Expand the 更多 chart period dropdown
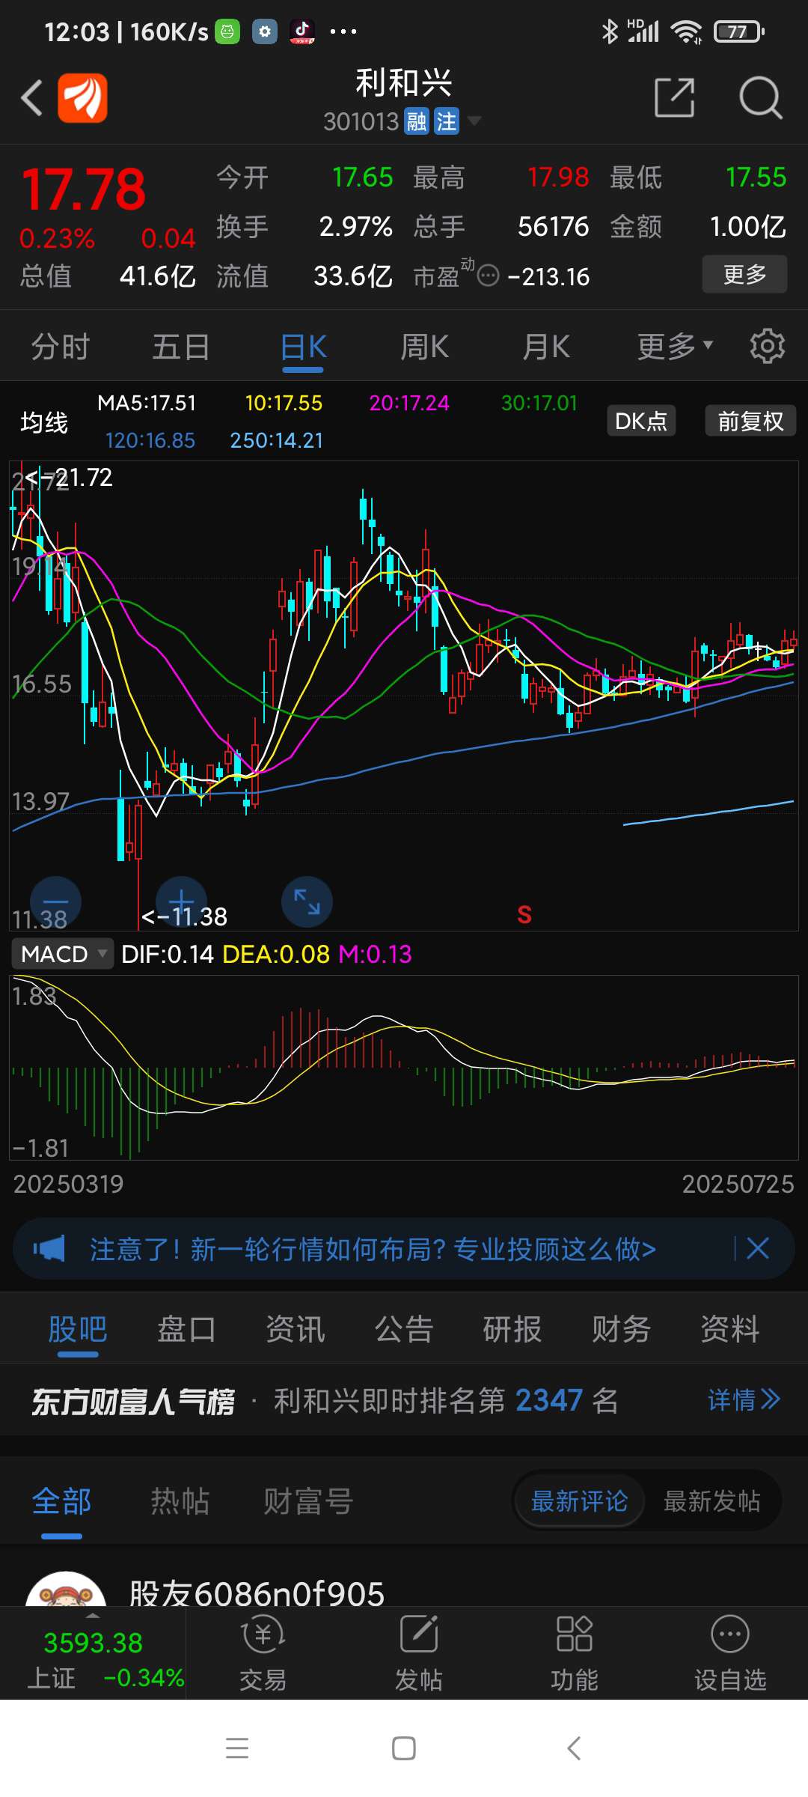808x1797 pixels. point(675,347)
